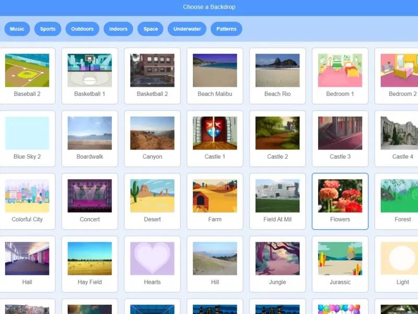Image resolution: width=418 pixels, height=314 pixels.
Task: Select the Jurassic backdrop
Action: (340, 264)
